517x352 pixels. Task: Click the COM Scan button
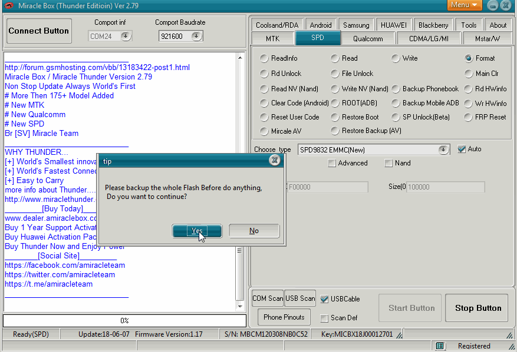click(268, 298)
